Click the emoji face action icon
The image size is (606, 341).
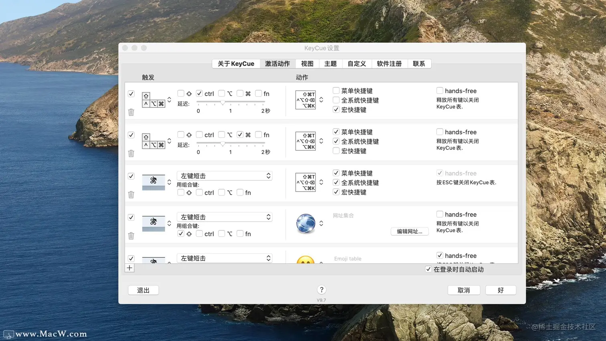305,260
